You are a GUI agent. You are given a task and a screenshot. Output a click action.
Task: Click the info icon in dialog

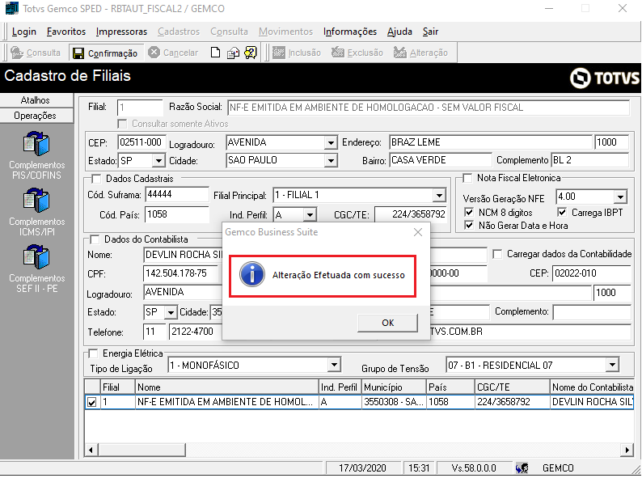tap(251, 274)
